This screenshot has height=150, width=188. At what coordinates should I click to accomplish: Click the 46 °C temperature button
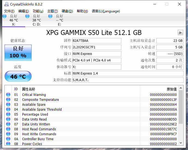pyautogui.click(x=18, y=77)
